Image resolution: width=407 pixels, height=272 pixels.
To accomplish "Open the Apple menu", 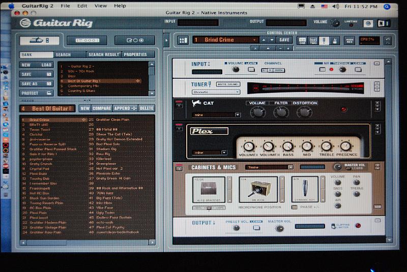I will 12,6.
